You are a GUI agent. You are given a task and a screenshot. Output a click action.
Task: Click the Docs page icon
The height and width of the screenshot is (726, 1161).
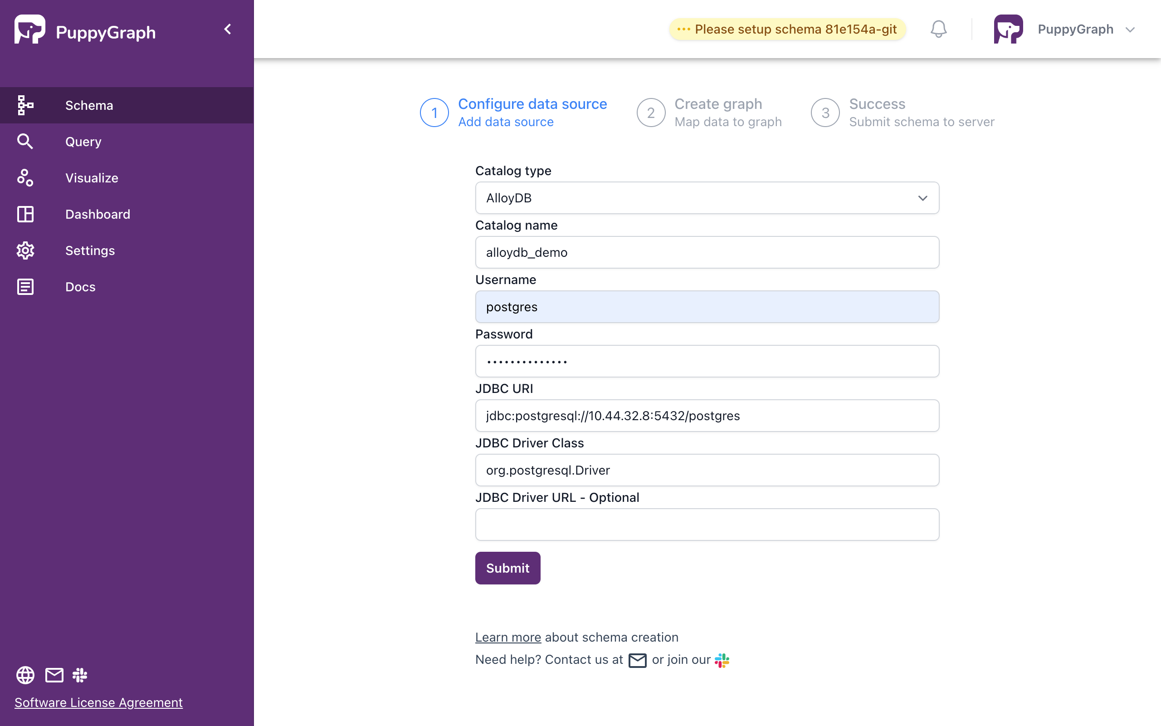point(25,287)
